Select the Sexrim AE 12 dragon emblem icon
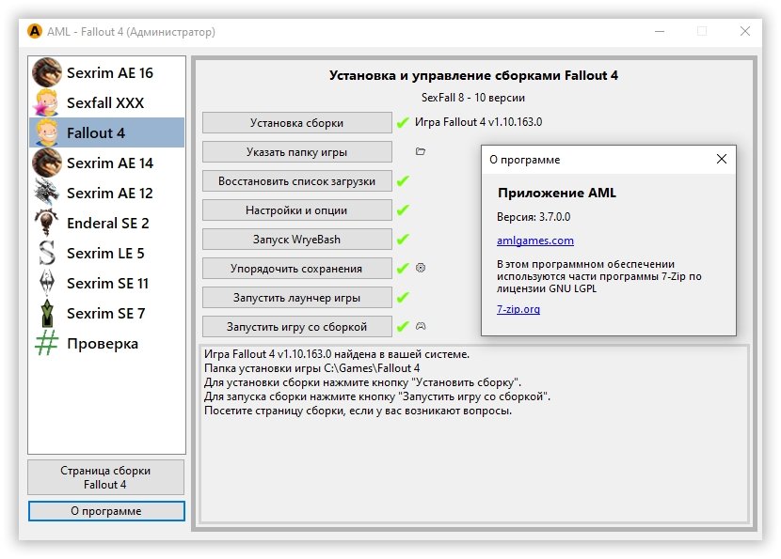 (47, 193)
